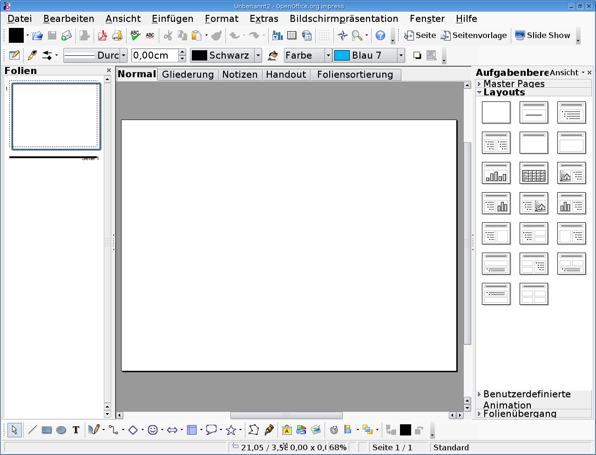Select slide 1 thumbnail in Folien panel
This screenshot has width=596, height=455.
pos(55,116)
